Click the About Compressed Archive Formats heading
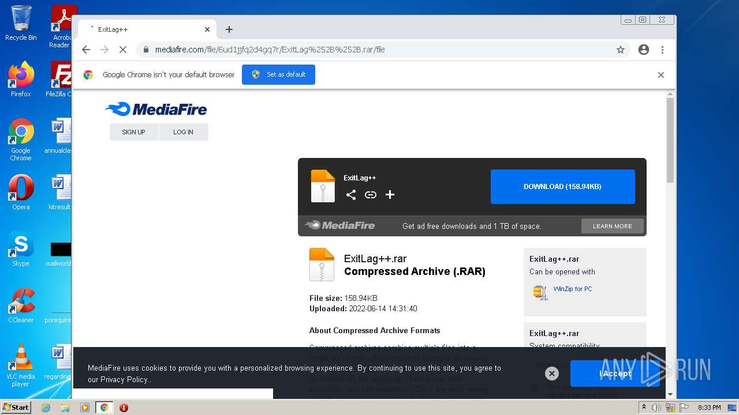 375,330
